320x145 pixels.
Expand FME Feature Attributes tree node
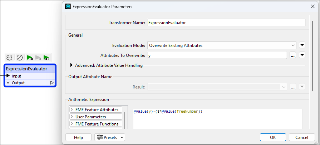click(x=72, y=110)
